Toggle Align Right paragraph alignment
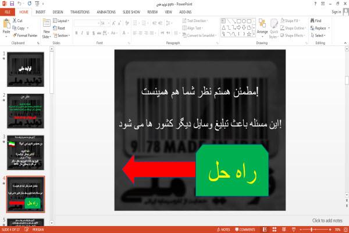Viewport: 349px width, 233px height. tap(146, 33)
